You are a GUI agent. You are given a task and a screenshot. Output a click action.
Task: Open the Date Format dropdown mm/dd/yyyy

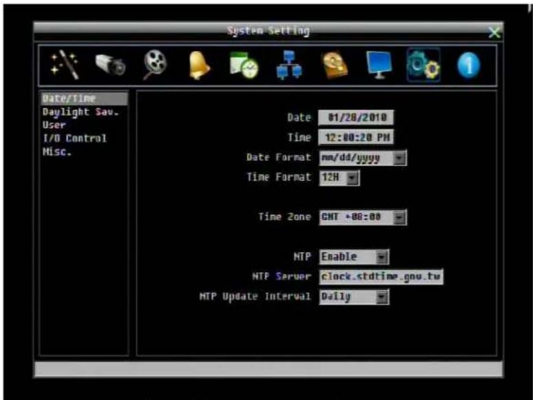click(363, 158)
